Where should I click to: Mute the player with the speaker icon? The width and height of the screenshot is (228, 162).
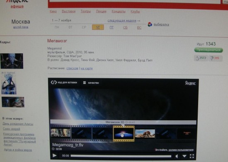tap(177, 156)
